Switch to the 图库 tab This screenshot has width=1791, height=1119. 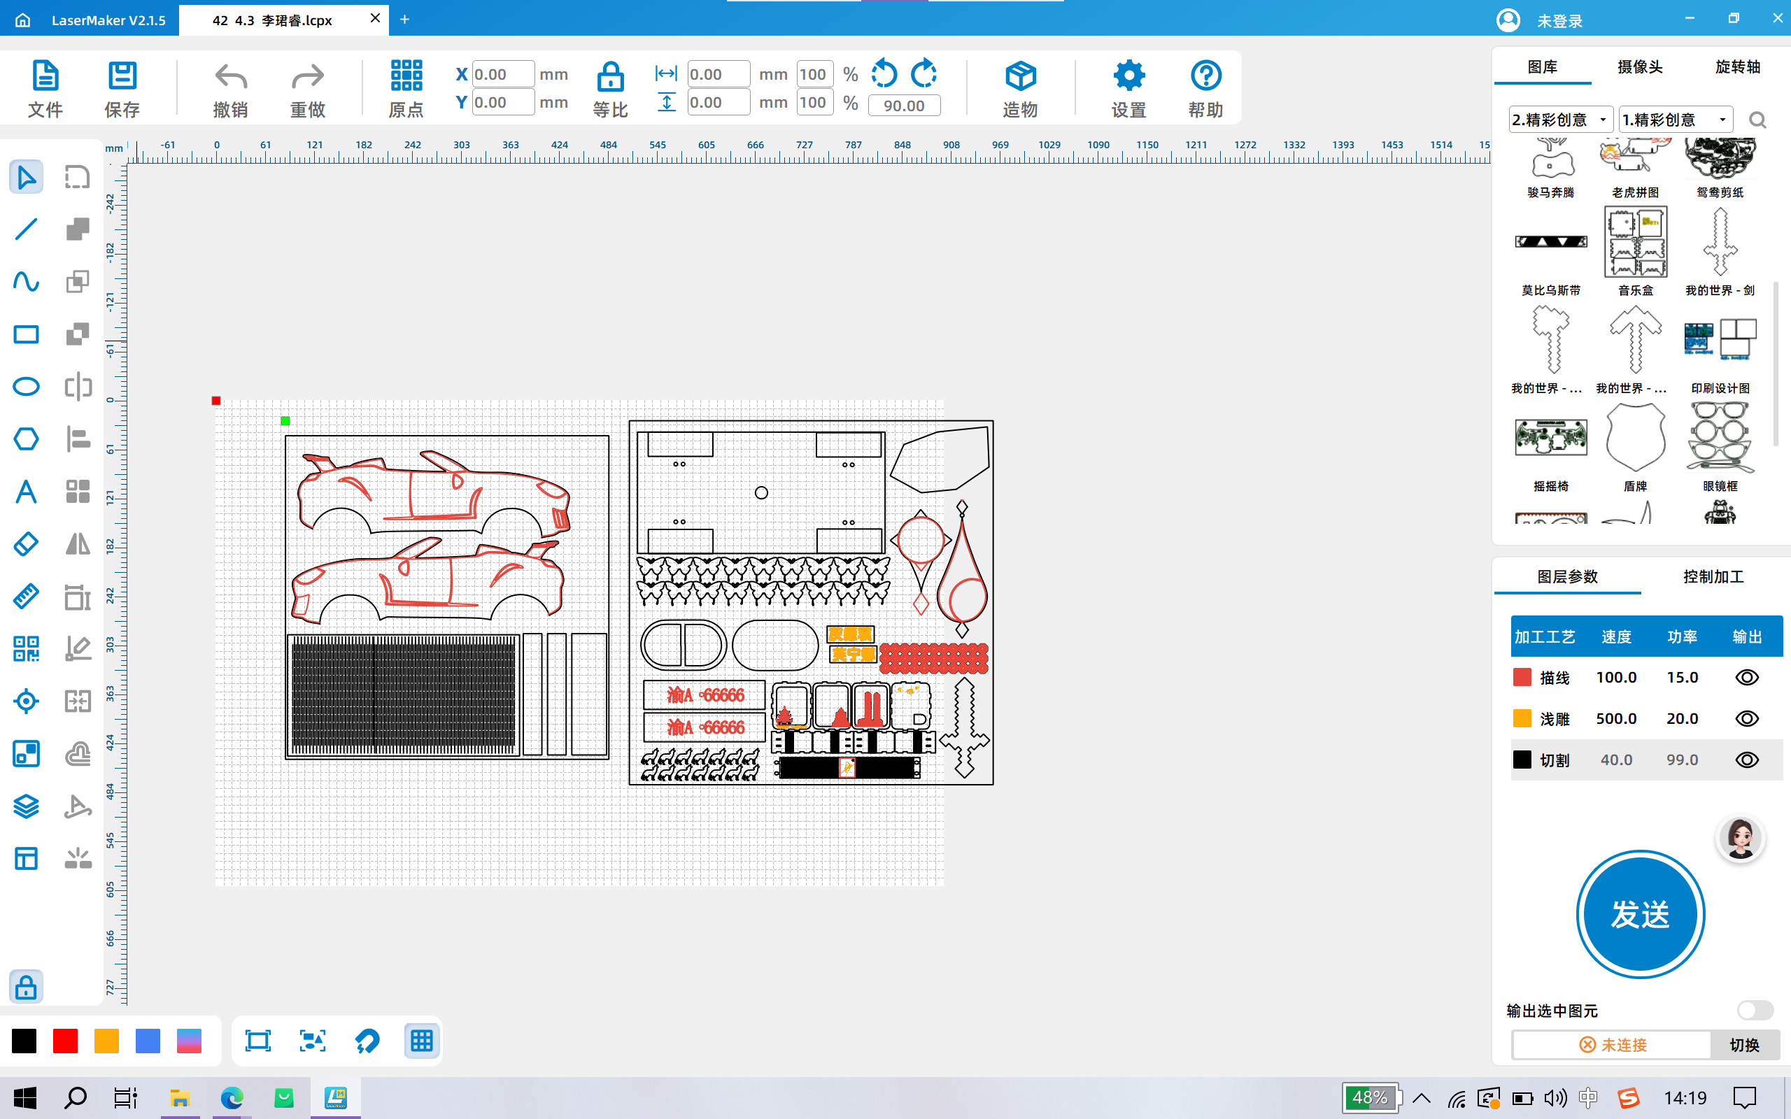1543,67
